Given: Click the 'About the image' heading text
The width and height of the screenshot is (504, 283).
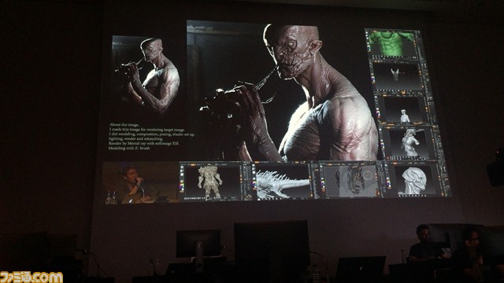Looking at the screenshot, I should [x=124, y=125].
